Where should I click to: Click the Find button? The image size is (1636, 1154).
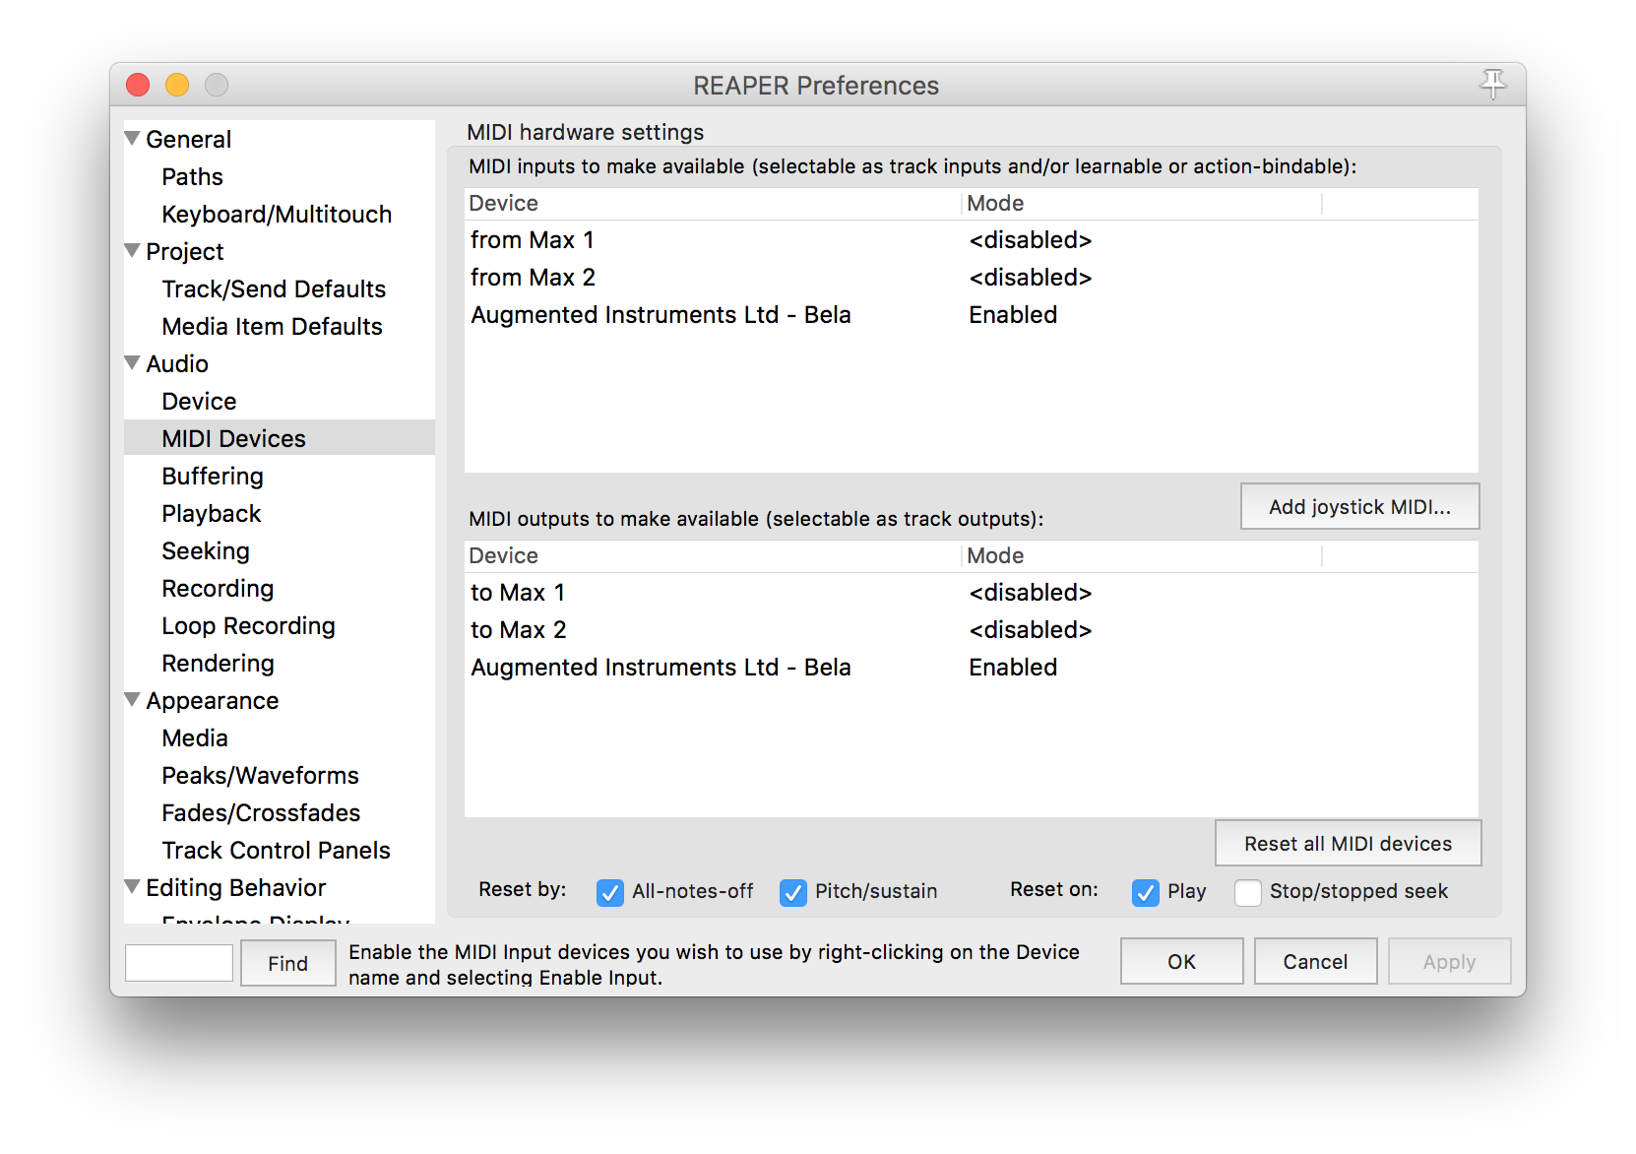pos(287,963)
